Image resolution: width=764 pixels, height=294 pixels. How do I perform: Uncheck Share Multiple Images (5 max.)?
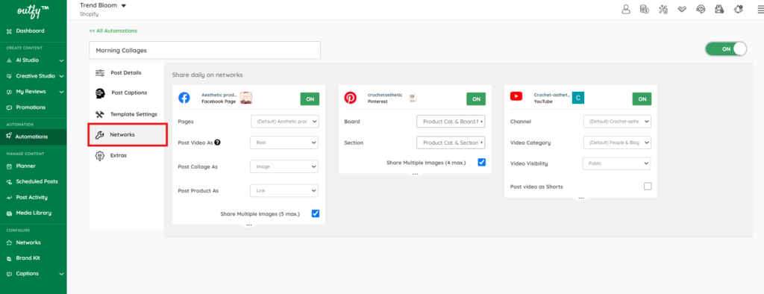click(316, 213)
